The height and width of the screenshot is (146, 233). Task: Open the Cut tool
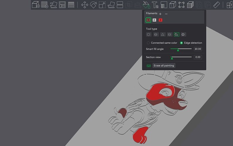120,5
